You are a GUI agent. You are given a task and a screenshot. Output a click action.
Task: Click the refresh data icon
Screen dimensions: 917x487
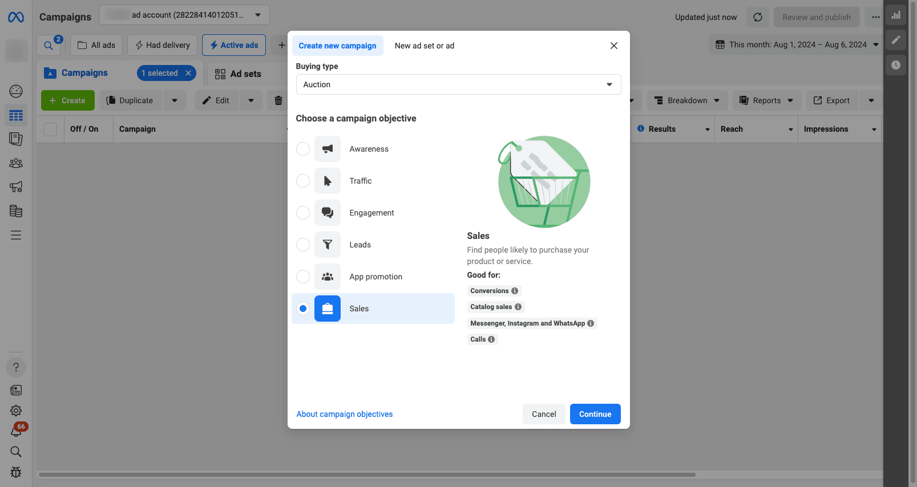tap(758, 17)
